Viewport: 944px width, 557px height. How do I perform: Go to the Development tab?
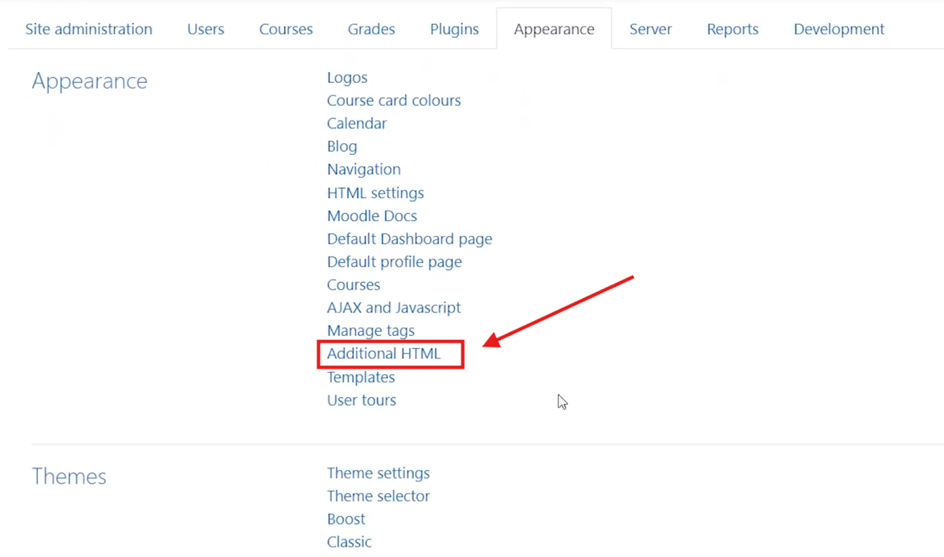pyautogui.click(x=839, y=29)
